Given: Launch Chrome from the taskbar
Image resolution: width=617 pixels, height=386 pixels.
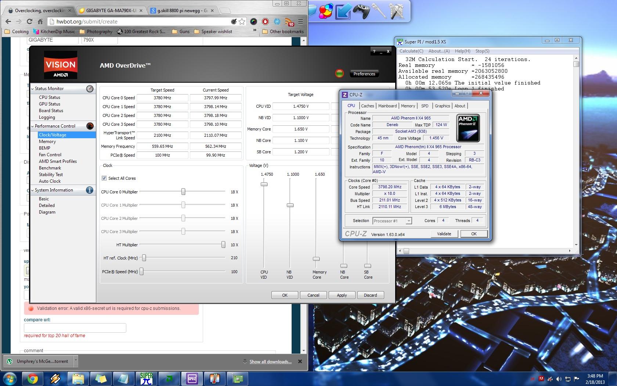Looking at the screenshot, I should coord(32,379).
